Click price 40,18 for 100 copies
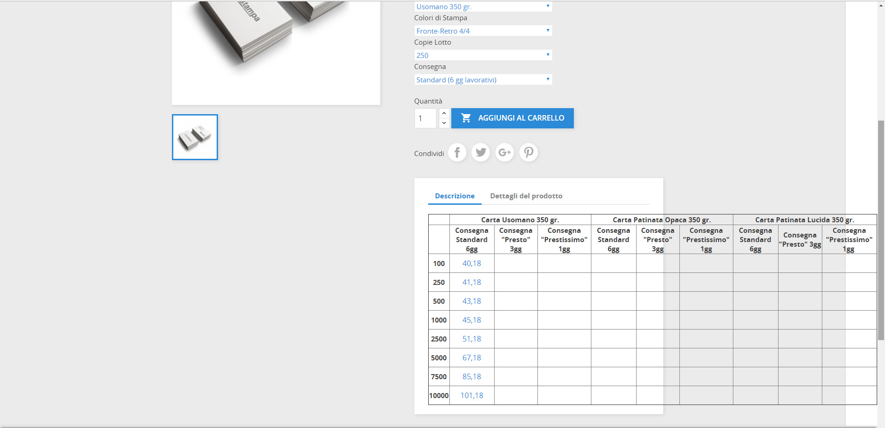The height and width of the screenshot is (428, 885). 472,263
